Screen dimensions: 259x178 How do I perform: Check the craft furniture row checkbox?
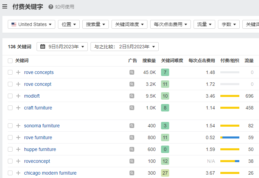pyautogui.click(x=10, y=108)
